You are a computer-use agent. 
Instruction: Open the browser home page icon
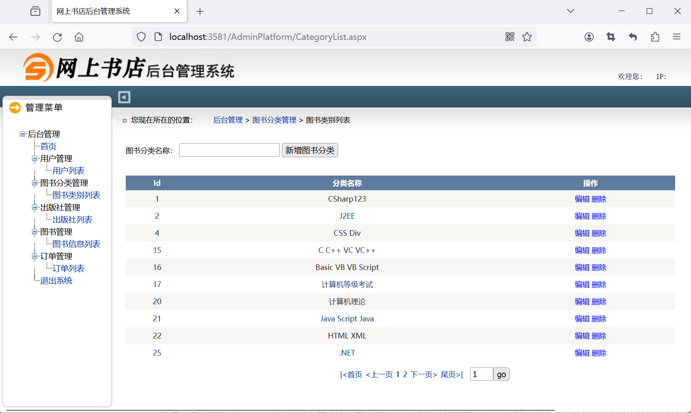(79, 37)
